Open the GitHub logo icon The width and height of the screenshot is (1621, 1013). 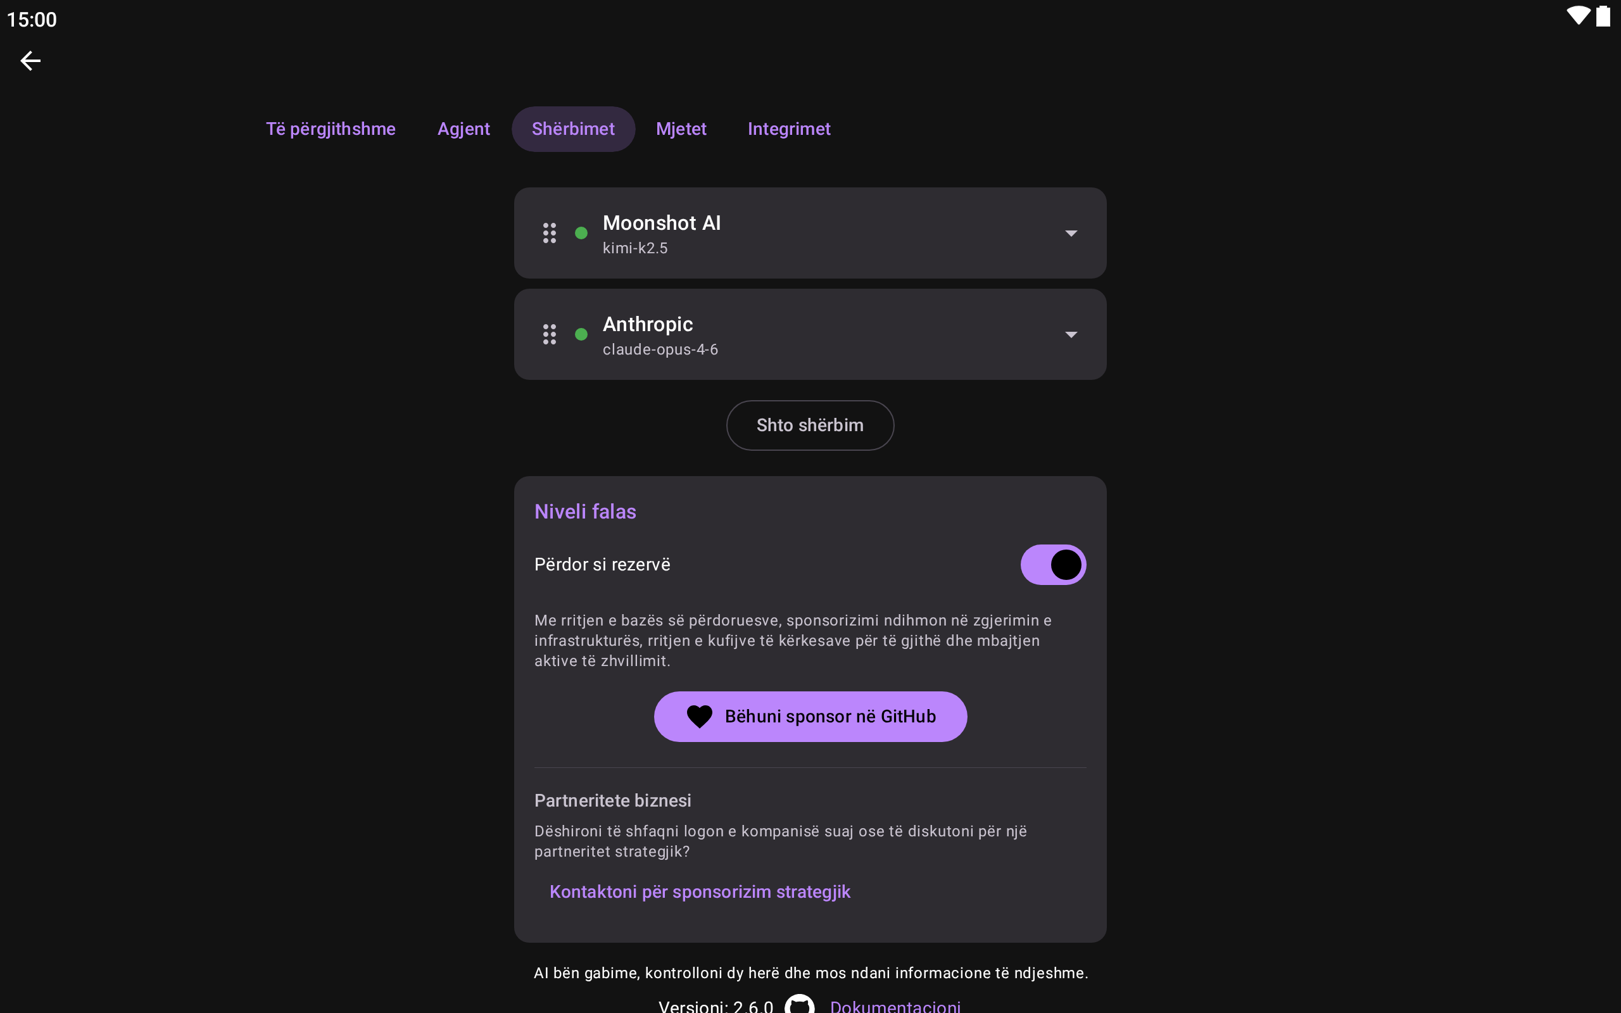click(x=800, y=1004)
